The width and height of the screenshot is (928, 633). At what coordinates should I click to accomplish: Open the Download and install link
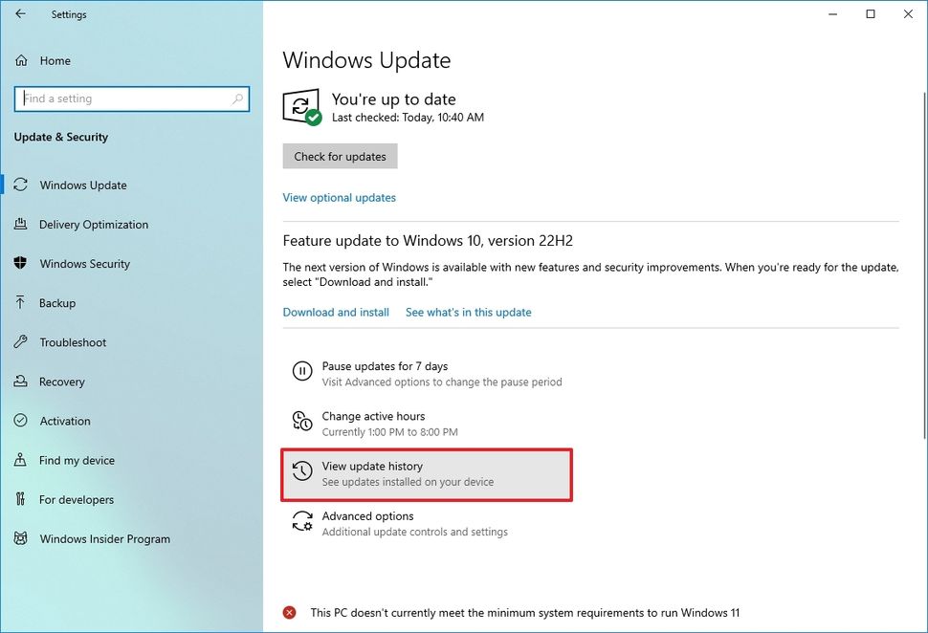coord(335,312)
